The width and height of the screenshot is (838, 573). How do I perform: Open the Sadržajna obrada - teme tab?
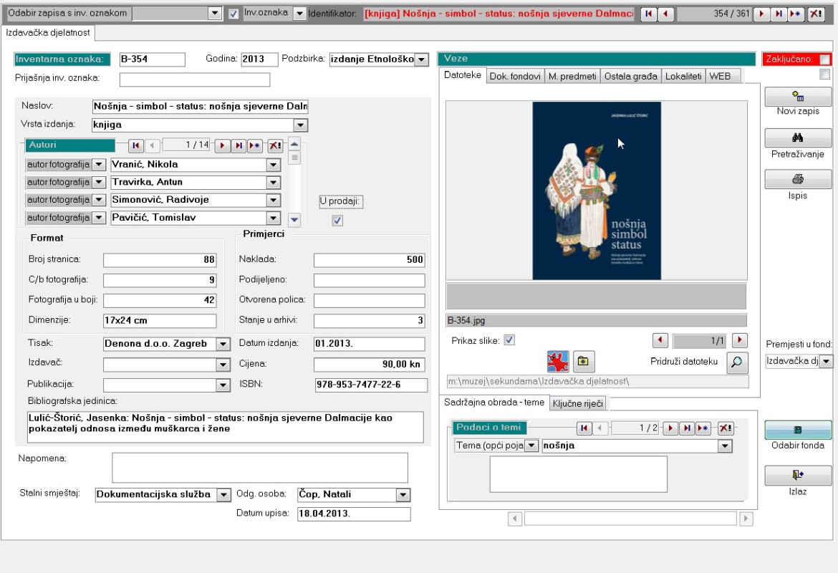pyautogui.click(x=493, y=403)
